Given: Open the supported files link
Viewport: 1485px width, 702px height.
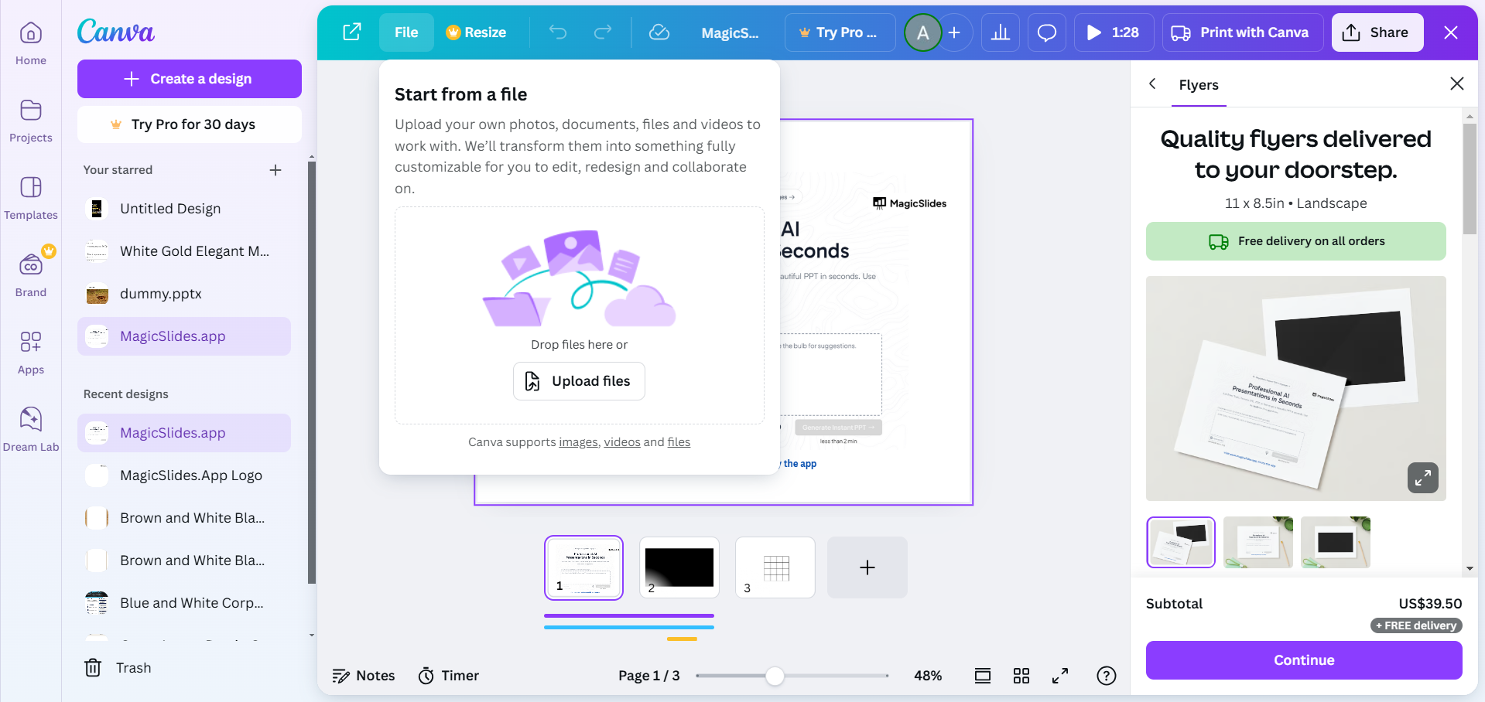Looking at the screenshot, I should click(x=679, y=442).
